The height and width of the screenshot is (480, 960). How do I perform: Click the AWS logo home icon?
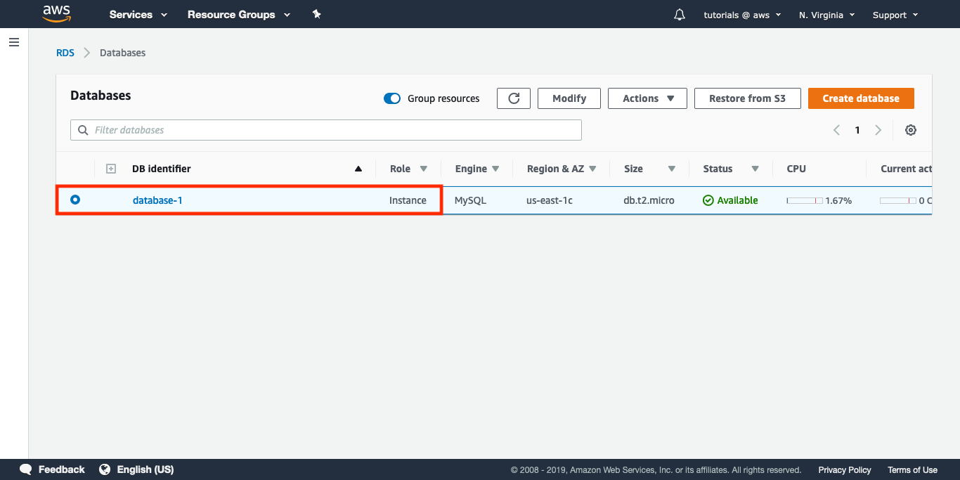[x=57, y=14]
